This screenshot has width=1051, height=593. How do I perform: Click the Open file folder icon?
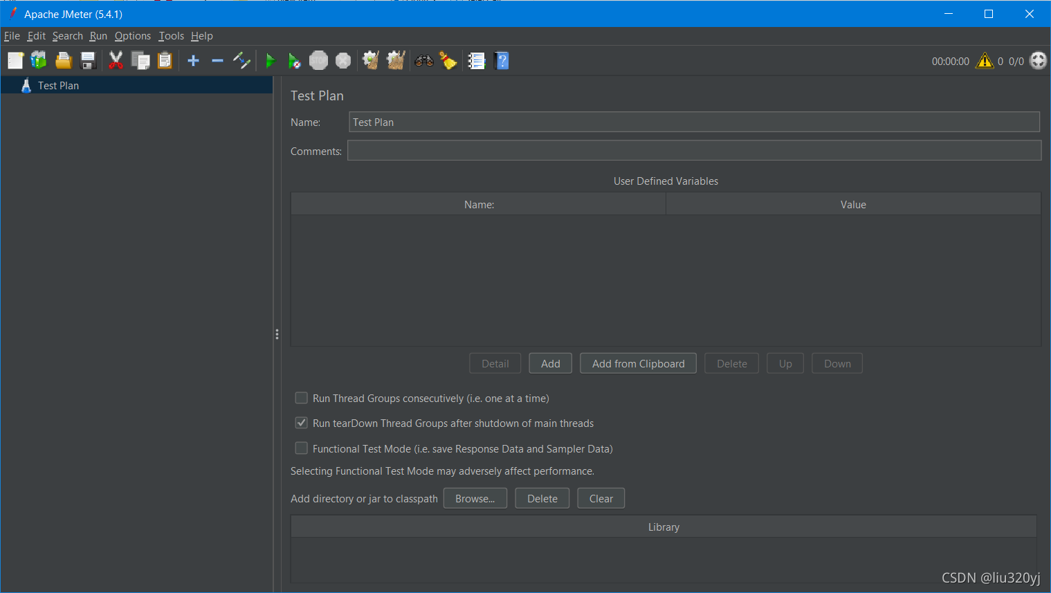tap(64, 61)
